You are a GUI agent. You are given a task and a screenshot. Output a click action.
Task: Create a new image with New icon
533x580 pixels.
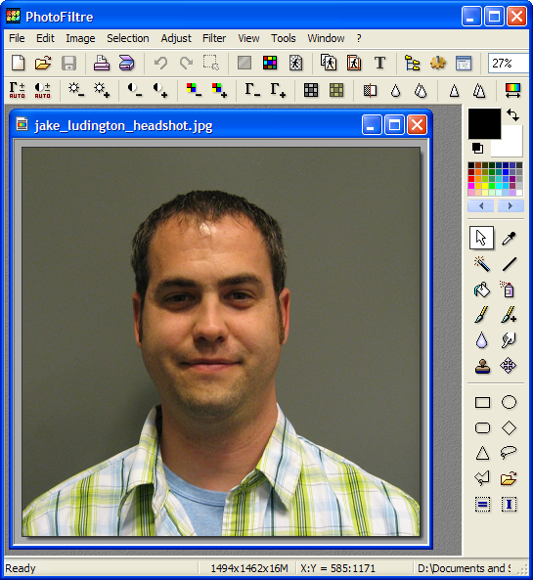[18, 63]
